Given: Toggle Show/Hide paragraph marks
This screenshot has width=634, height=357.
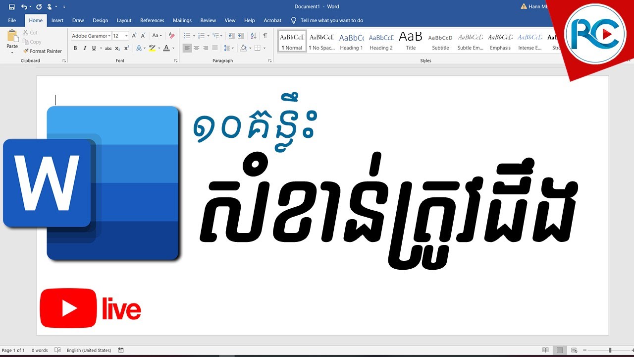Looking at the screenshot, I should 265,36.
